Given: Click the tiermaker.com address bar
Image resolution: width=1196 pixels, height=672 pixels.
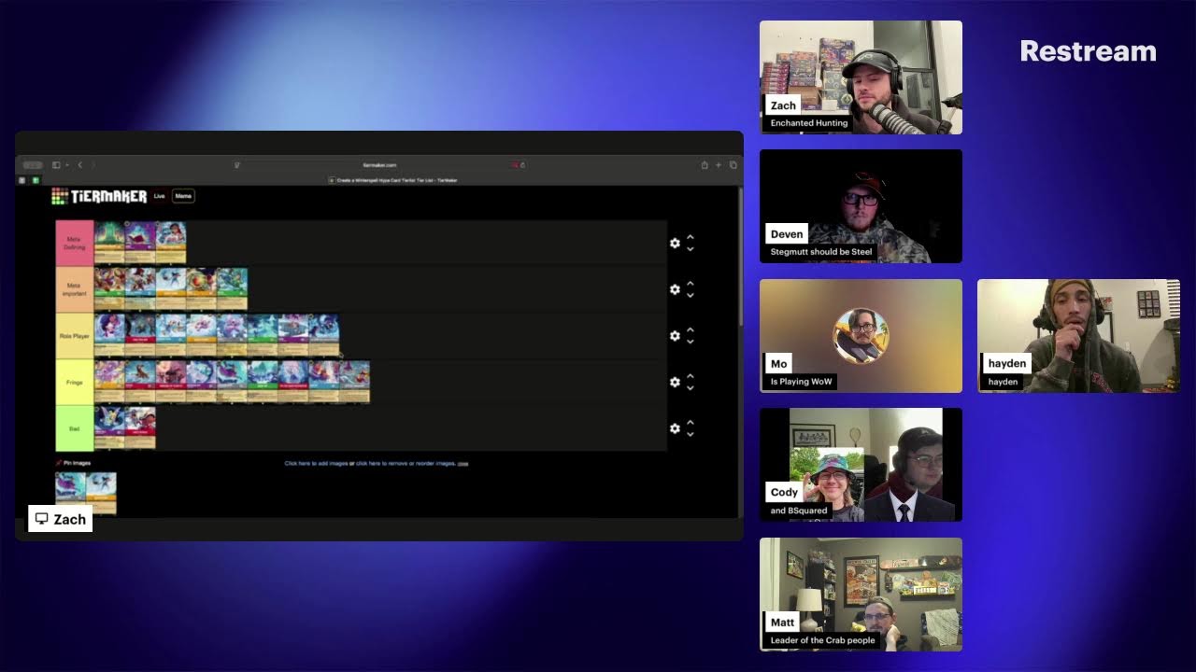Looking at the screenshot, I should point(379,165).
